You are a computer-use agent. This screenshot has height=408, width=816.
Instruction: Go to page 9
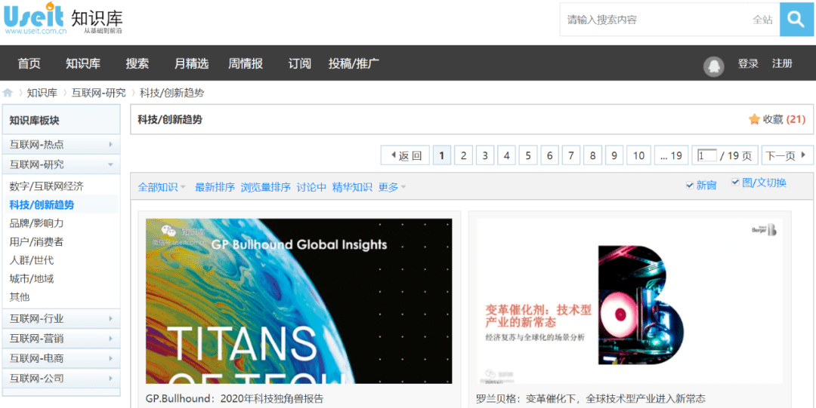[614, 155]
